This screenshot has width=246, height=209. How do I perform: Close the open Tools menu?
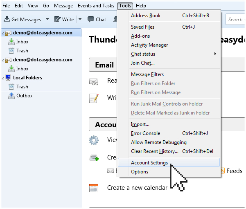[x=125, y=6]
